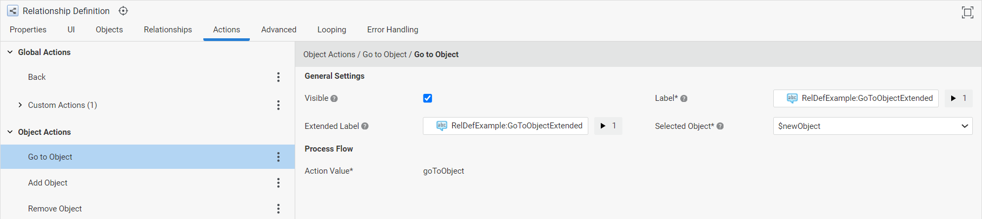Screen dimensions: 982x219
Task: Open three-dot menu for Add Object
Action: pos(278,183)
